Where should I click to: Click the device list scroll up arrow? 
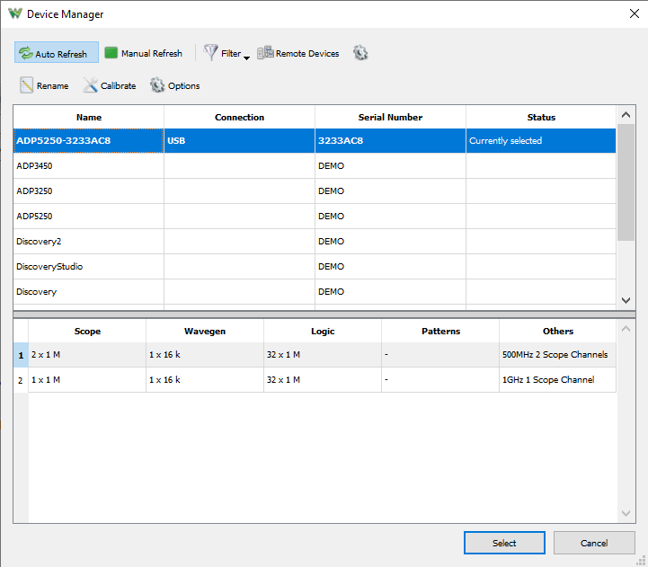click(x=626, y=115)
